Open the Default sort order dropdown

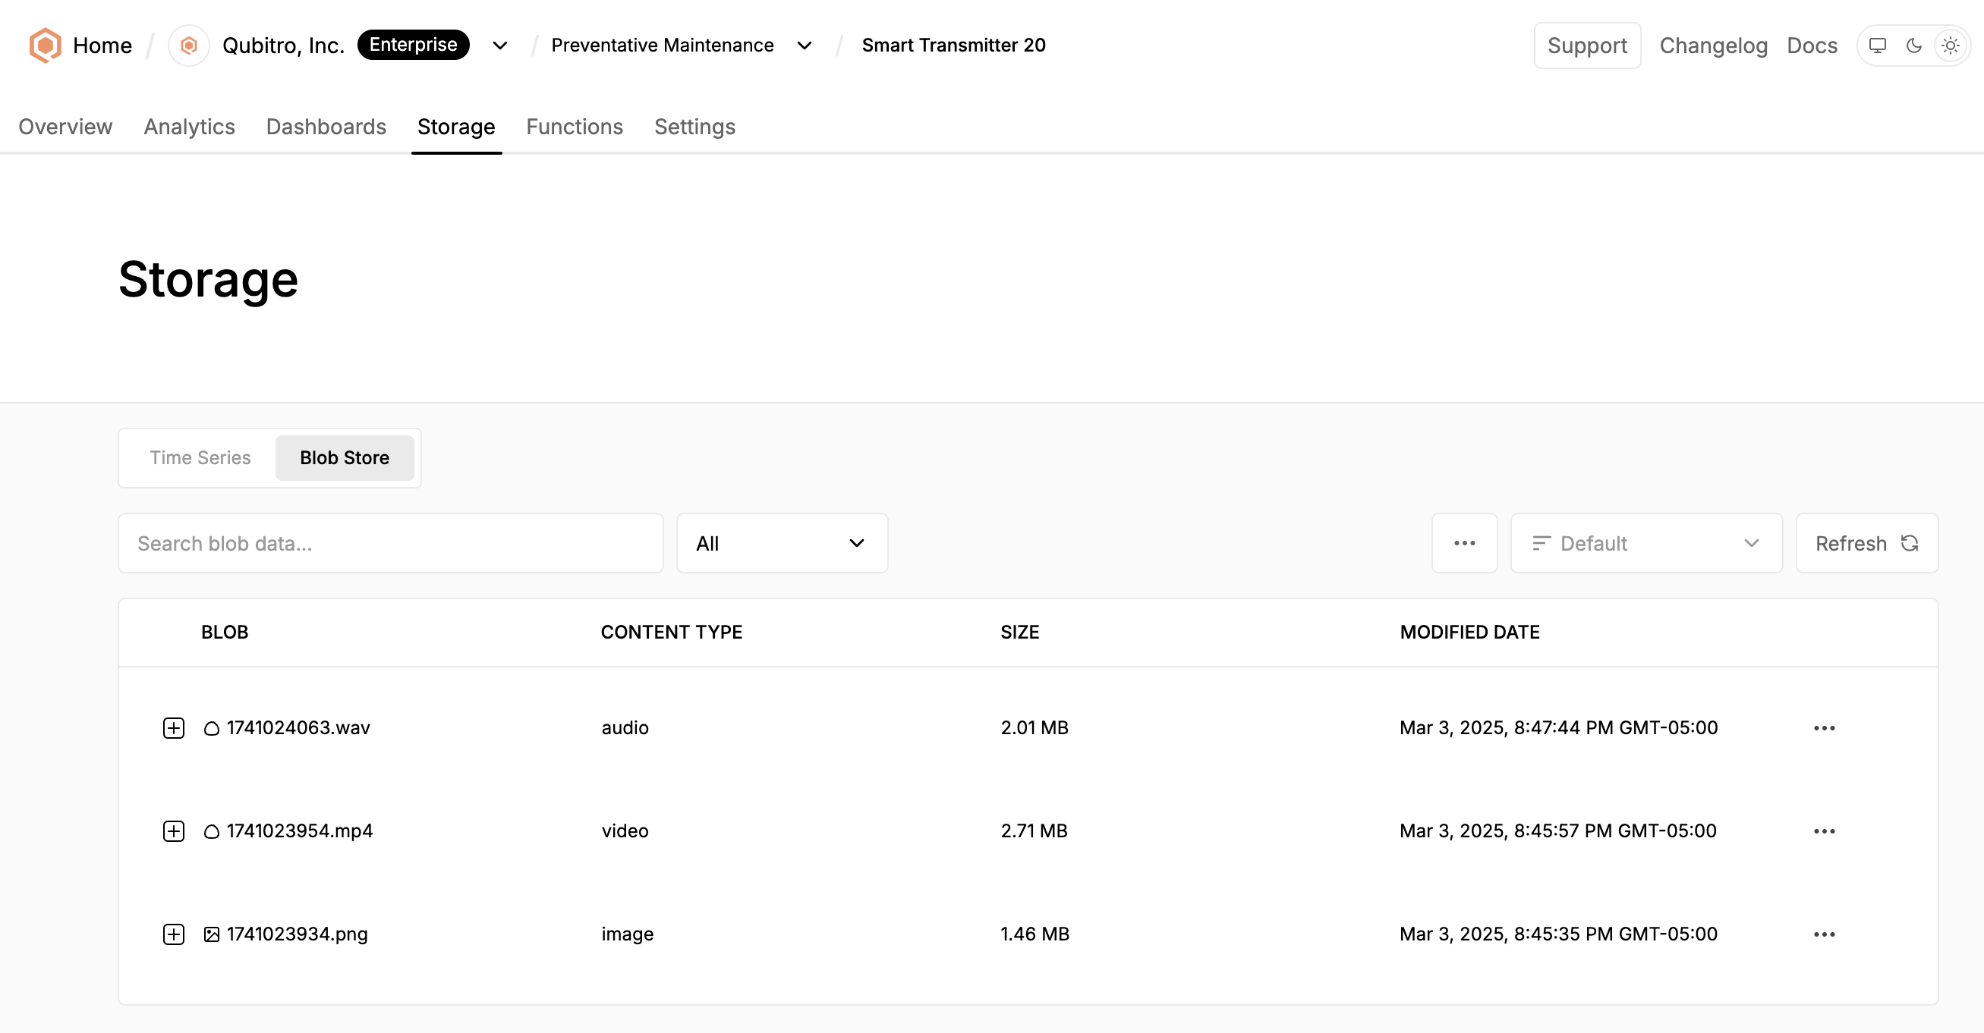pos(1646,544)
